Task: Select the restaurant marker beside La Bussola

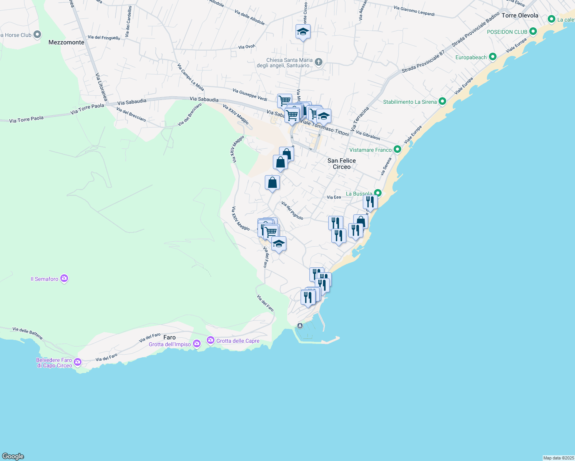Action: point(370,202)
